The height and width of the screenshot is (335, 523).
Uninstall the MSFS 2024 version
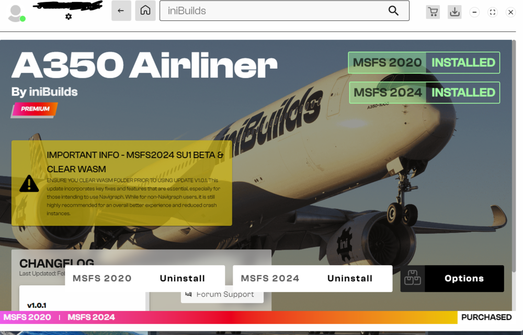(x=349, y=278)
